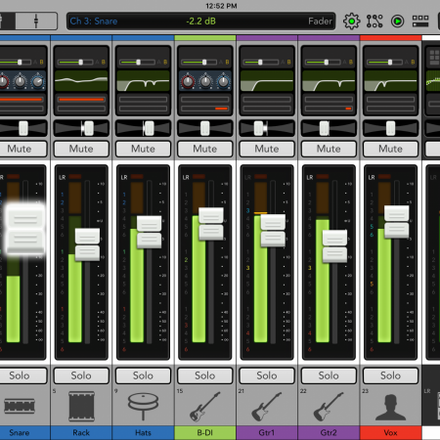Select the Vox singer channel icon
The image size is (440, 440).
click(390, 407)
